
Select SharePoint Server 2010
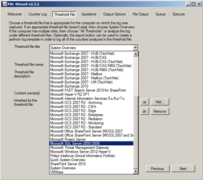click(91, 164)
